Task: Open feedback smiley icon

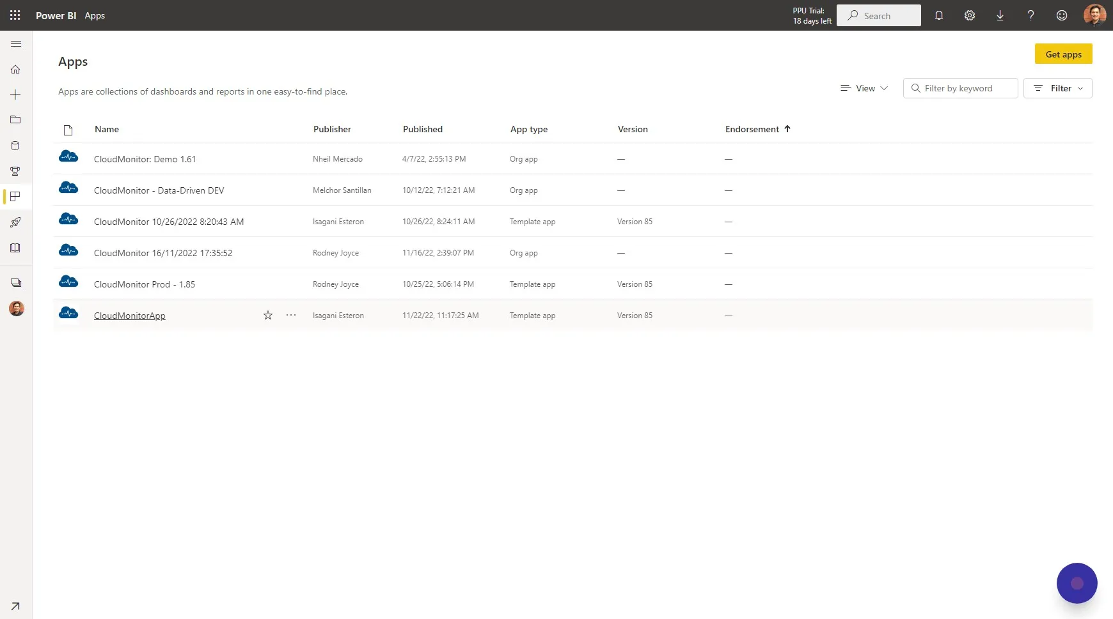Action: coord(1062,15)
